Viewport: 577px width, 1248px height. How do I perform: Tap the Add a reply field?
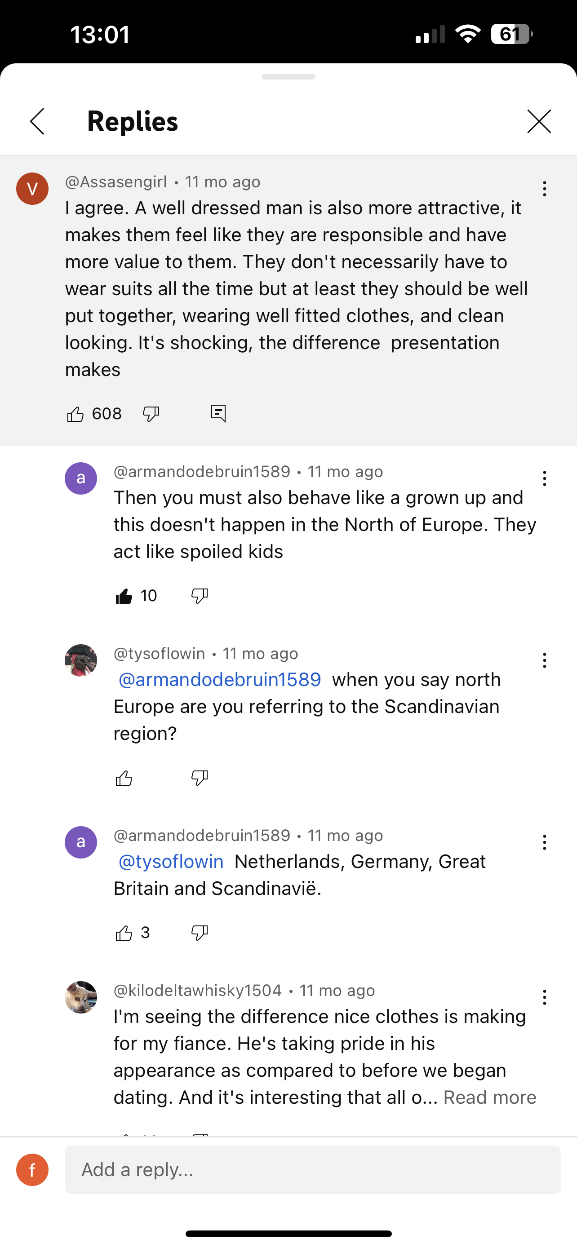[x=312, y=1170]
